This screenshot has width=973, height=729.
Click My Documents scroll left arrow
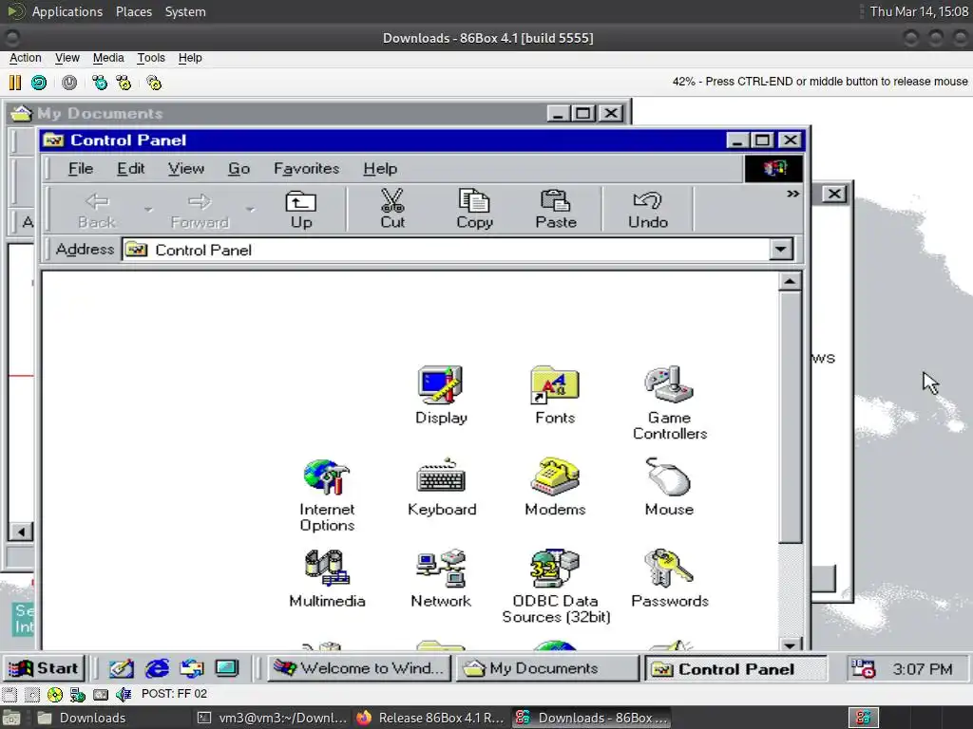pyautogui.click(x=21, y=532)
